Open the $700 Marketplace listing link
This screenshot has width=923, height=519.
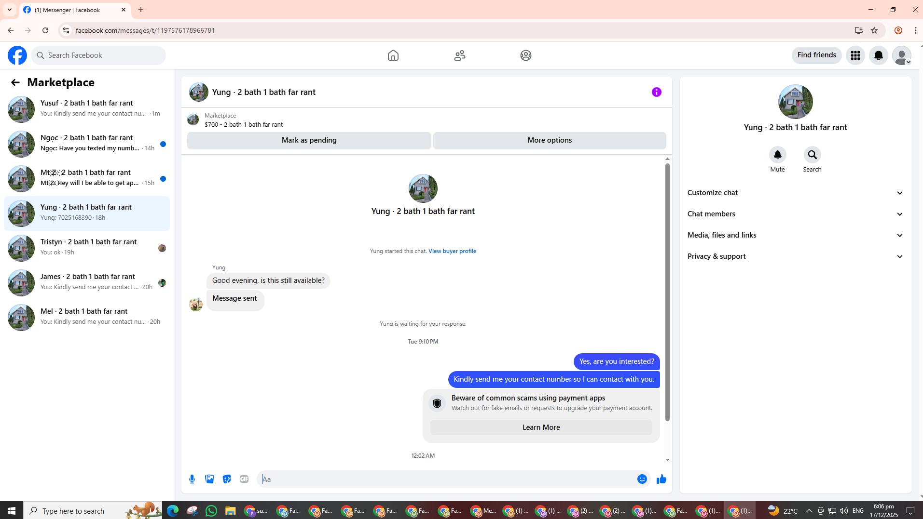(x=244, y=124)
